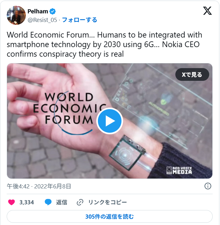This screenshot has width=220, height=225.
Task: Click the tweet text about Nokia CEO
Action: [104, 45]
